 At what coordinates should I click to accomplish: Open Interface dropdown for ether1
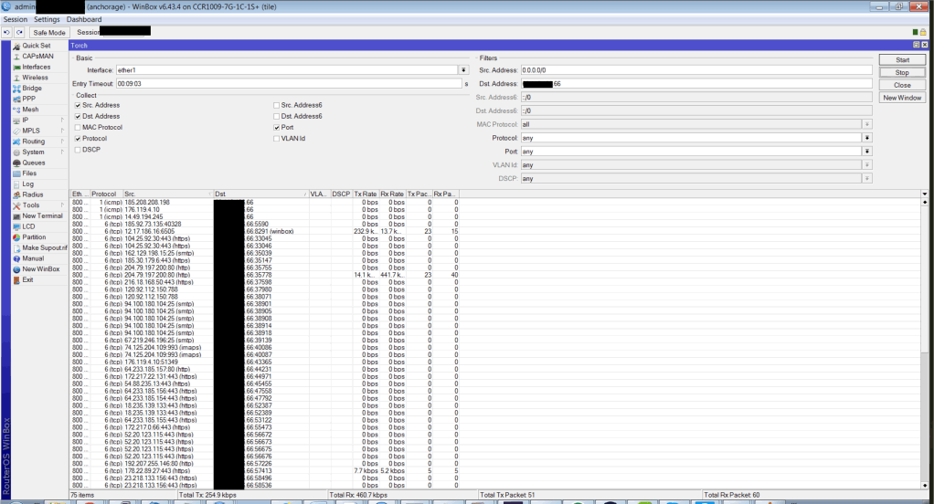[463, 70]
